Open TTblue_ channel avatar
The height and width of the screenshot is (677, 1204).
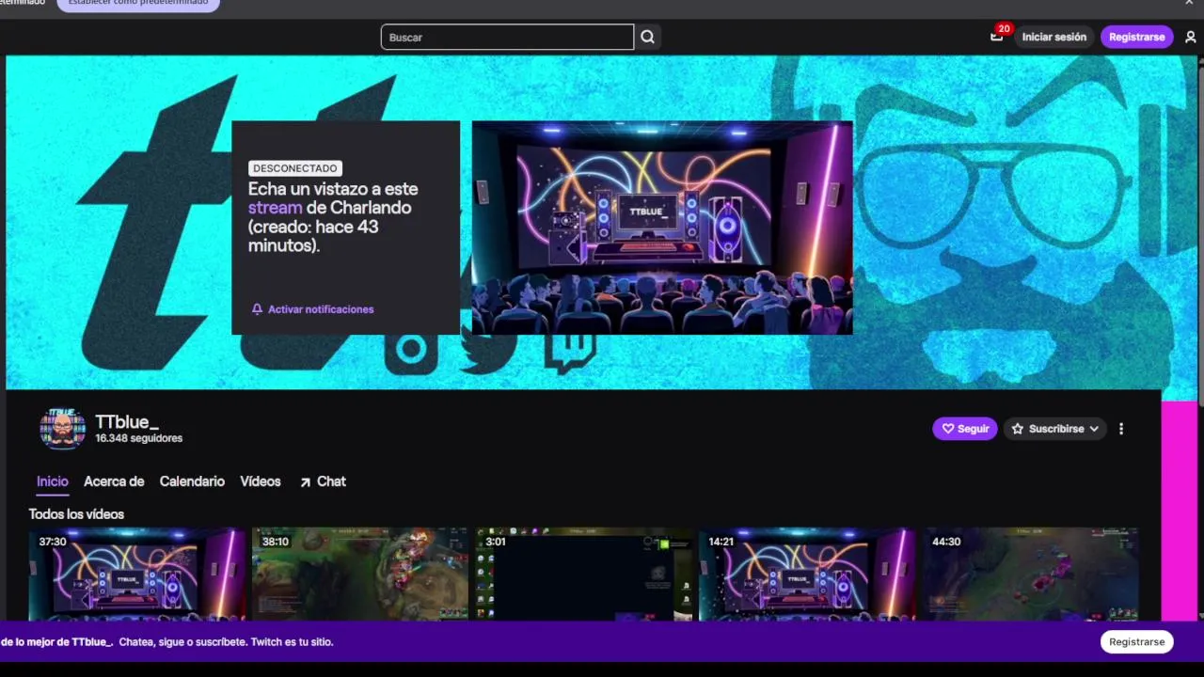(x=62, y=429)
